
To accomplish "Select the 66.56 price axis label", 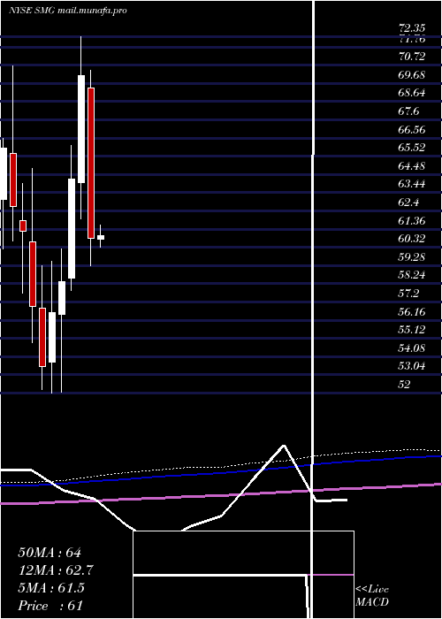I will tap(412, 129).
